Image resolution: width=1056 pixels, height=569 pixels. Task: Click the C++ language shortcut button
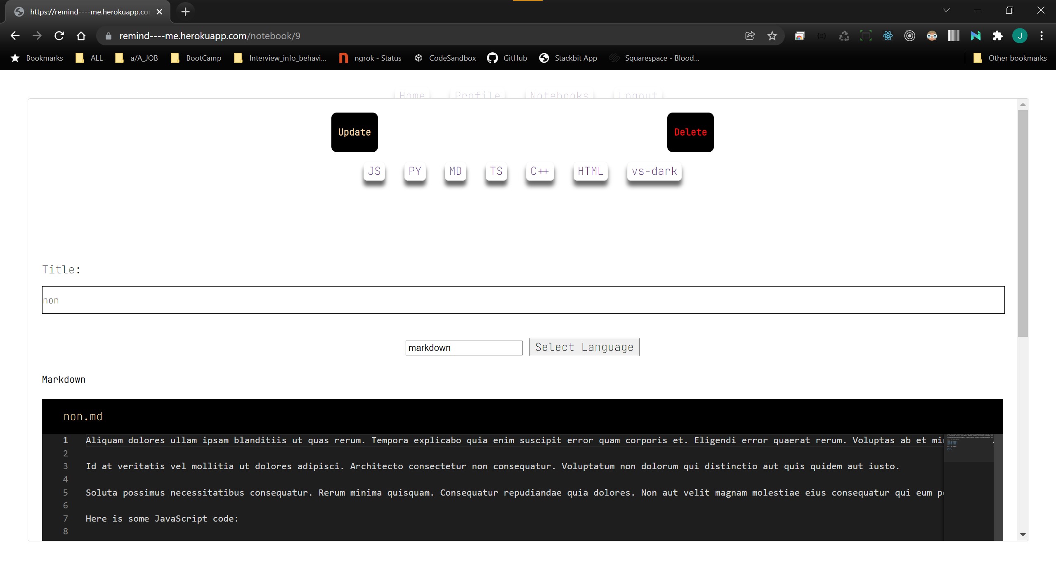[x=539, y=171]
